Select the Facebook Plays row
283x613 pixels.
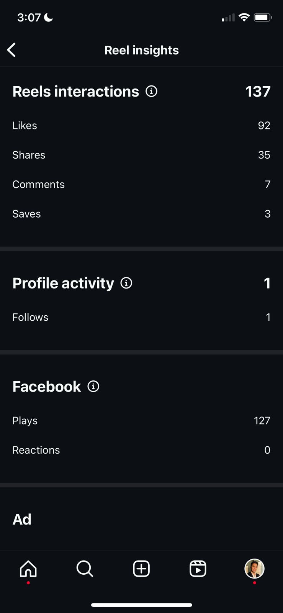click(141, 421)
